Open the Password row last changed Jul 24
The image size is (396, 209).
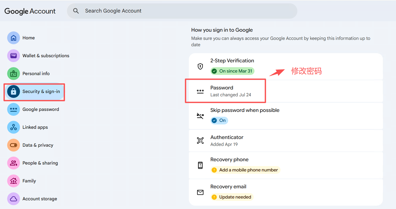(286, 91)
